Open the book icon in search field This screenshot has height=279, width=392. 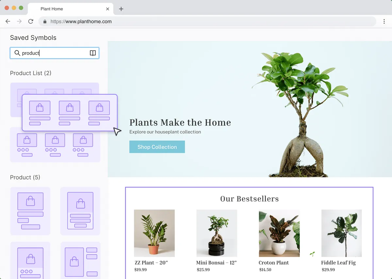tap(93, 53)
